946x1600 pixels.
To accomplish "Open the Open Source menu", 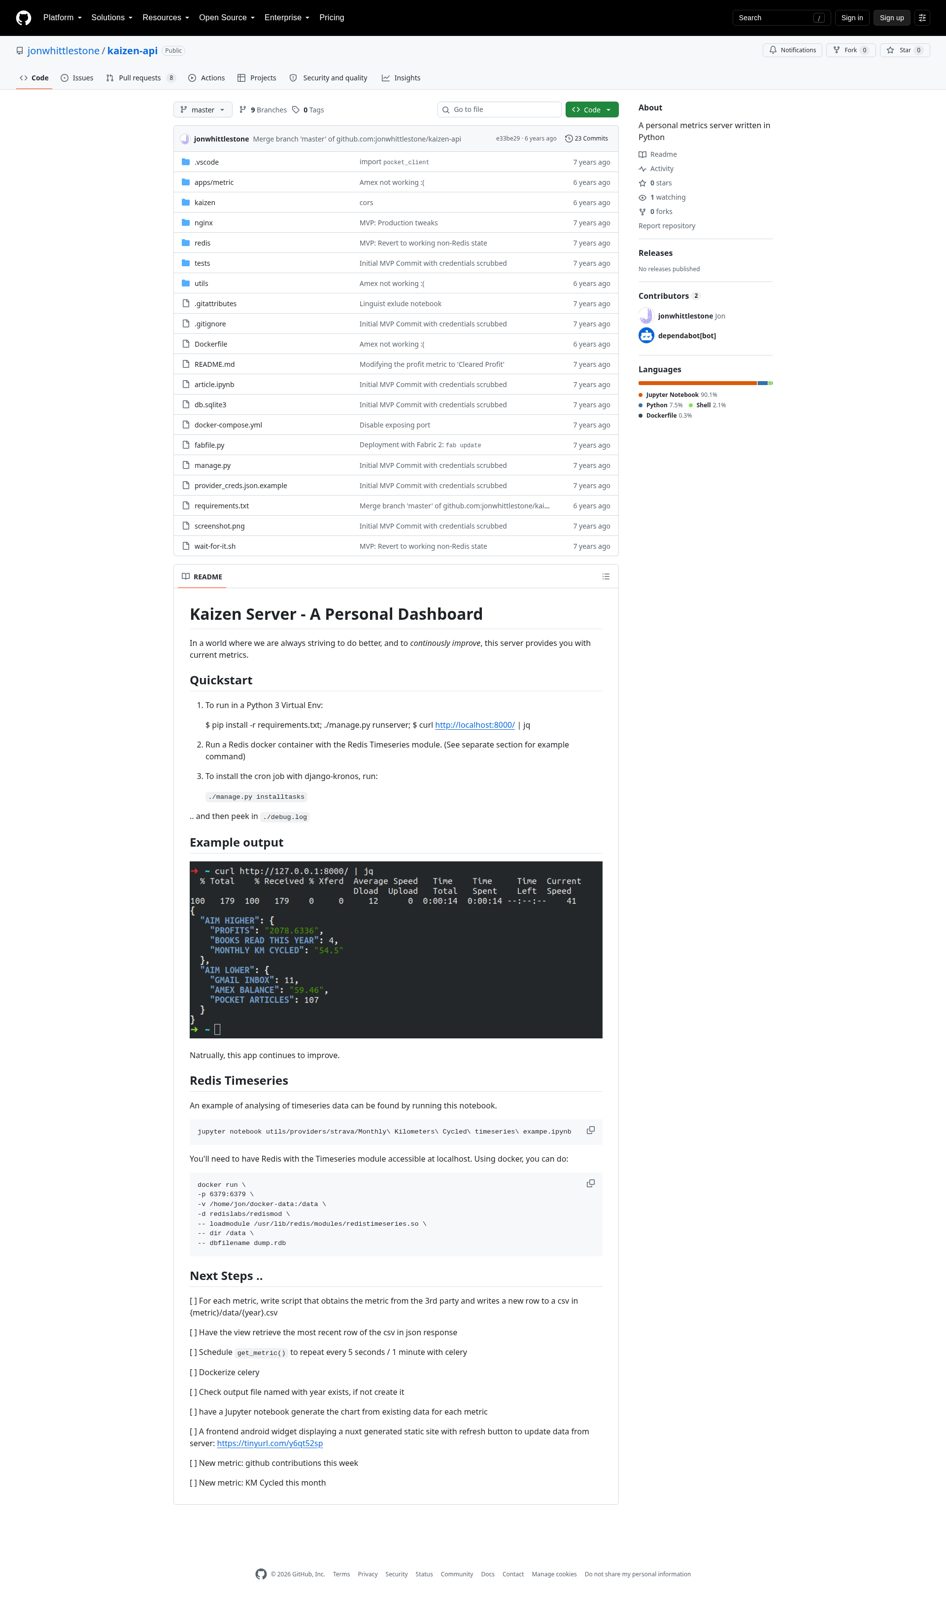I will 227,18.
